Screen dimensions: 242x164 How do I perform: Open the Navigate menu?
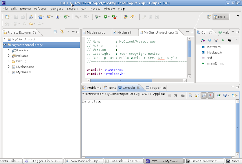[56, 9]
